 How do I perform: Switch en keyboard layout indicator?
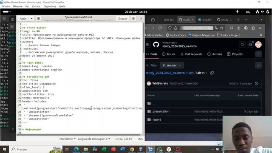[248, 12]
